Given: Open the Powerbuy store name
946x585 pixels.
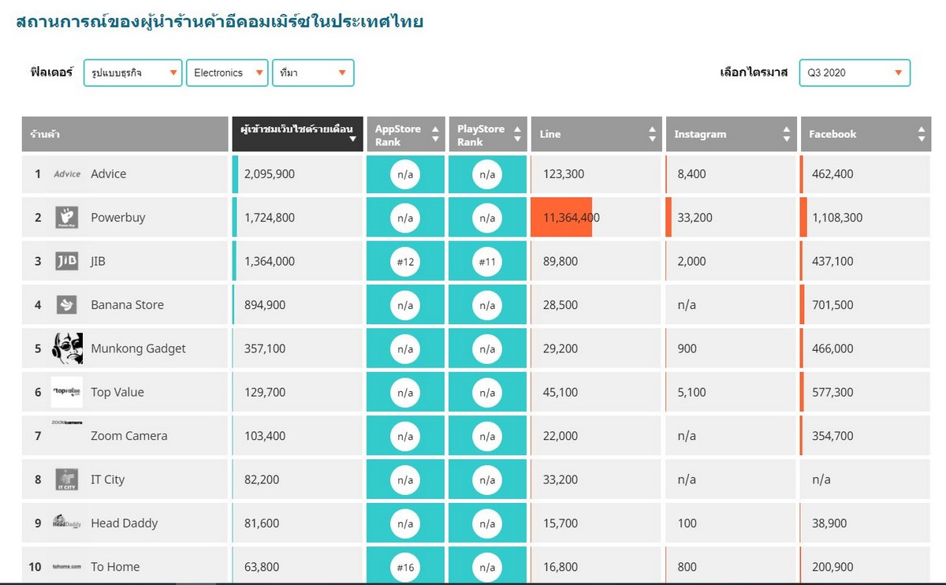Looking at the screenshot, I should coord(118,218).
